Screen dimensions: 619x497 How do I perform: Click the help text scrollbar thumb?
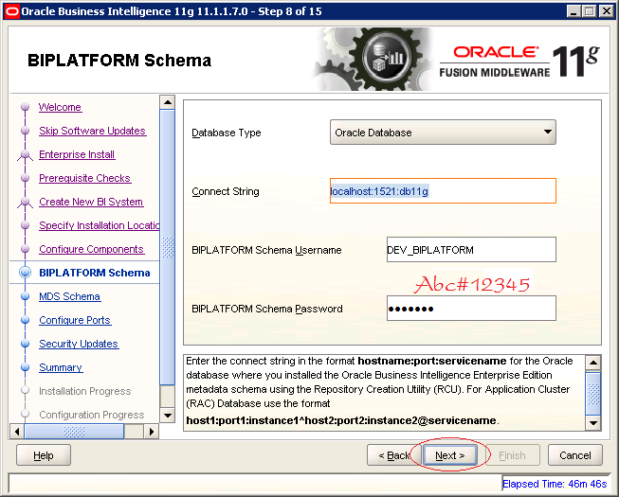(x=593, y=394)
